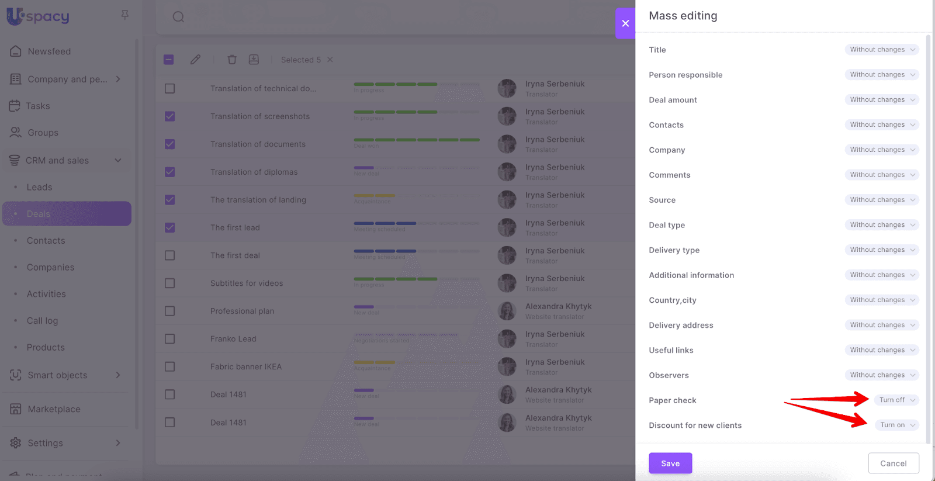Open Contacts in CRM sidebar menu
Viewport: 935px width, 481px height.
click(x=46, y=241)
